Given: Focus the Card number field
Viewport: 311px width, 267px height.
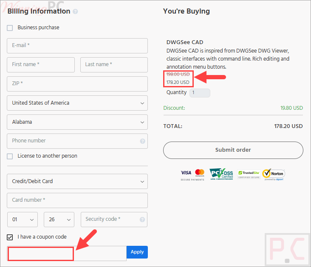Looking at the screenshot, I should tap(77, 200).
